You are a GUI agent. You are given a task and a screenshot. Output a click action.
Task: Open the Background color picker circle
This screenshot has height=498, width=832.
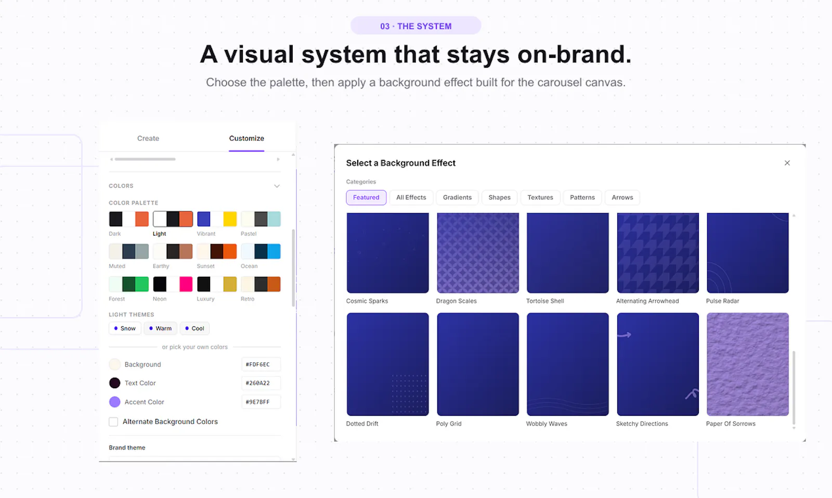tap(115, 364)
